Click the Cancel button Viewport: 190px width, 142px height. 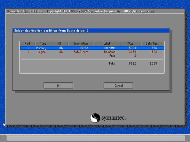pos(118,86)
